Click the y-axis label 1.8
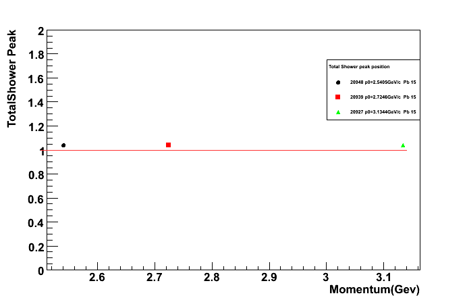This screenshot has height=300, width=467. pos(36,55)
